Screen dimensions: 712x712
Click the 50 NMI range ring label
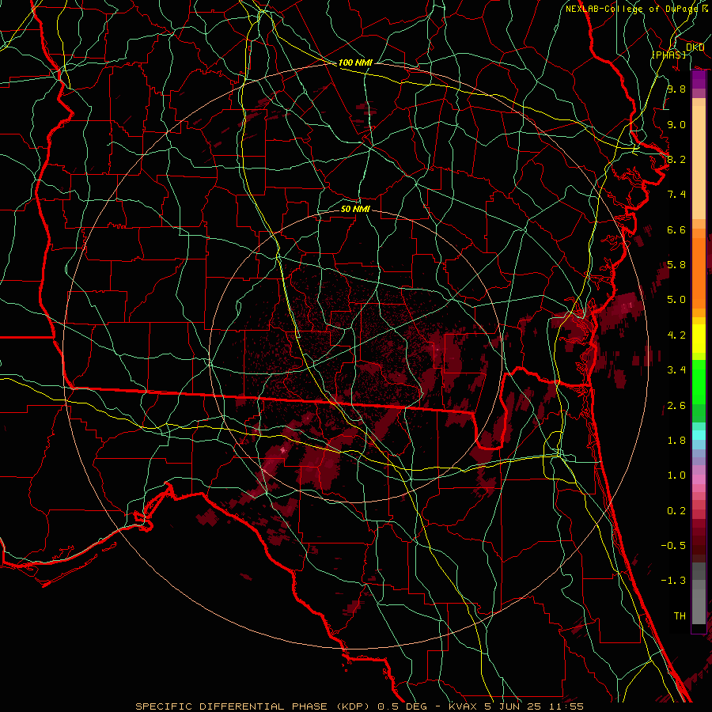coord(355,209)
